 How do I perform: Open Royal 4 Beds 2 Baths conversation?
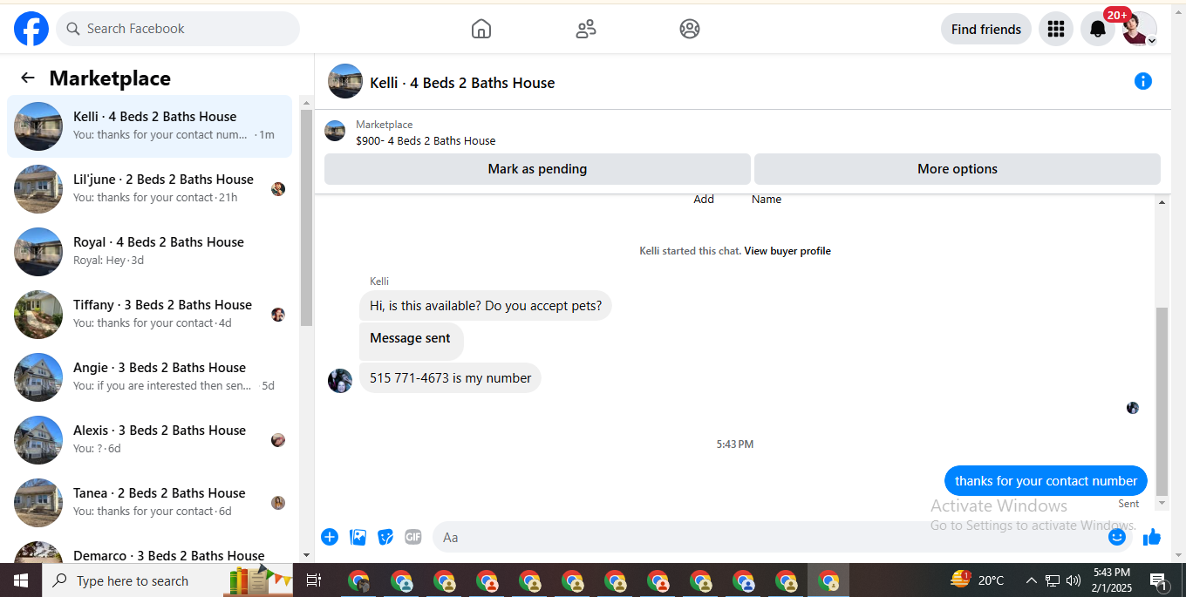coord(149,252)
